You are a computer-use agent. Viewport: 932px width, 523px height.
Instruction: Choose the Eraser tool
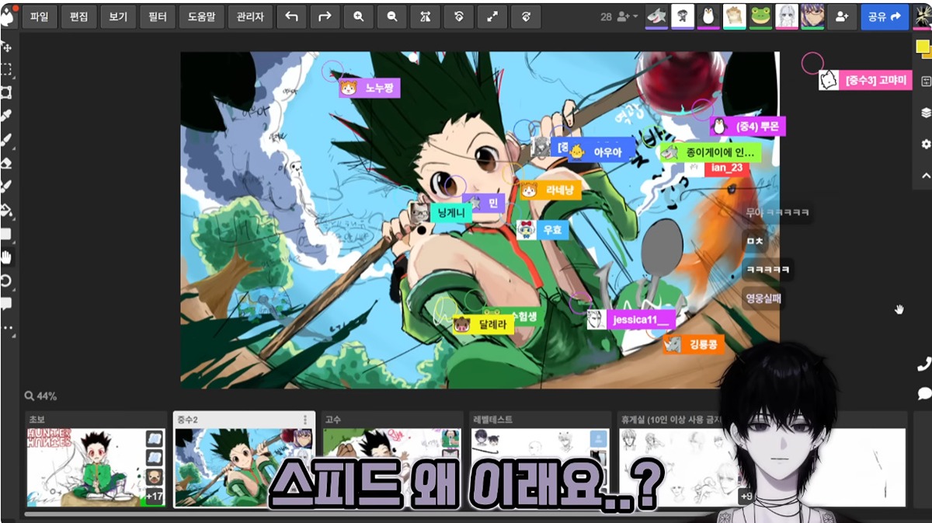pos(6,163)
